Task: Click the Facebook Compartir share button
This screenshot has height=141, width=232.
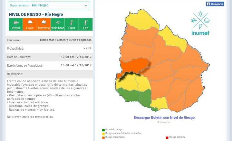Action: [x=215, y=4]
